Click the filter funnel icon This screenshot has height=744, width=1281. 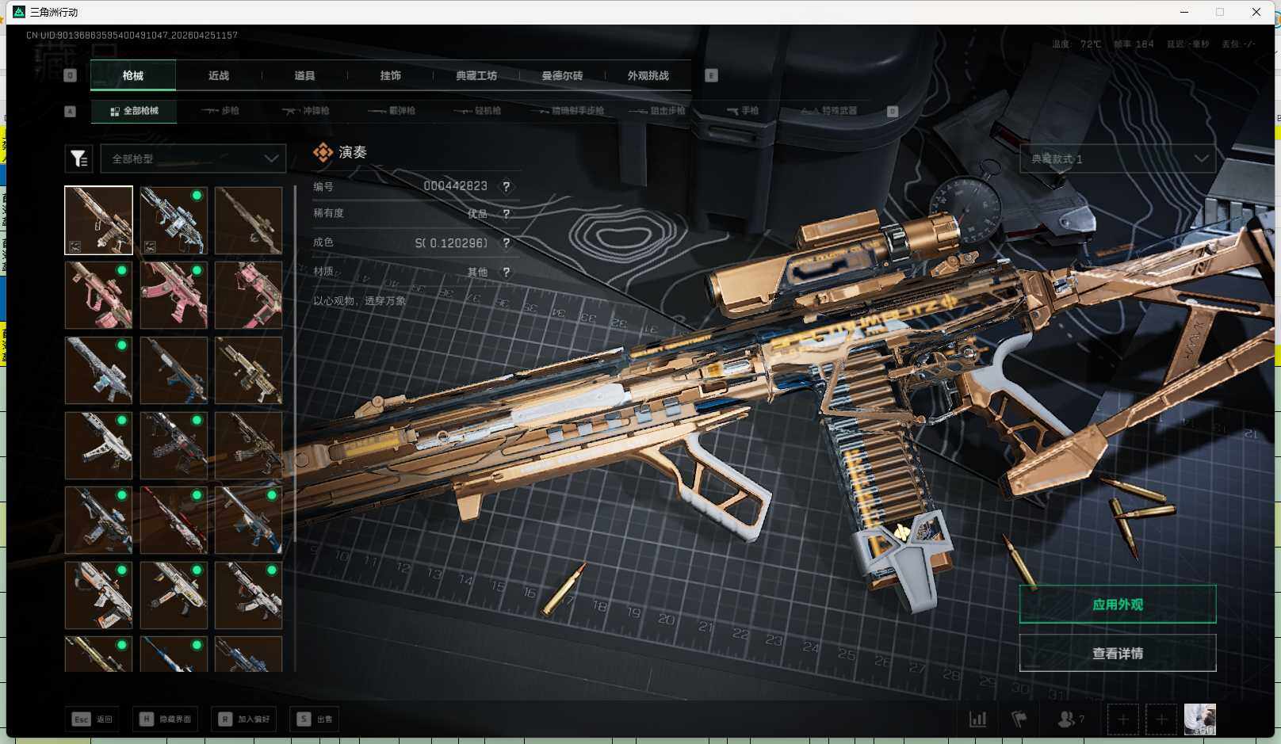coord(78,159)
